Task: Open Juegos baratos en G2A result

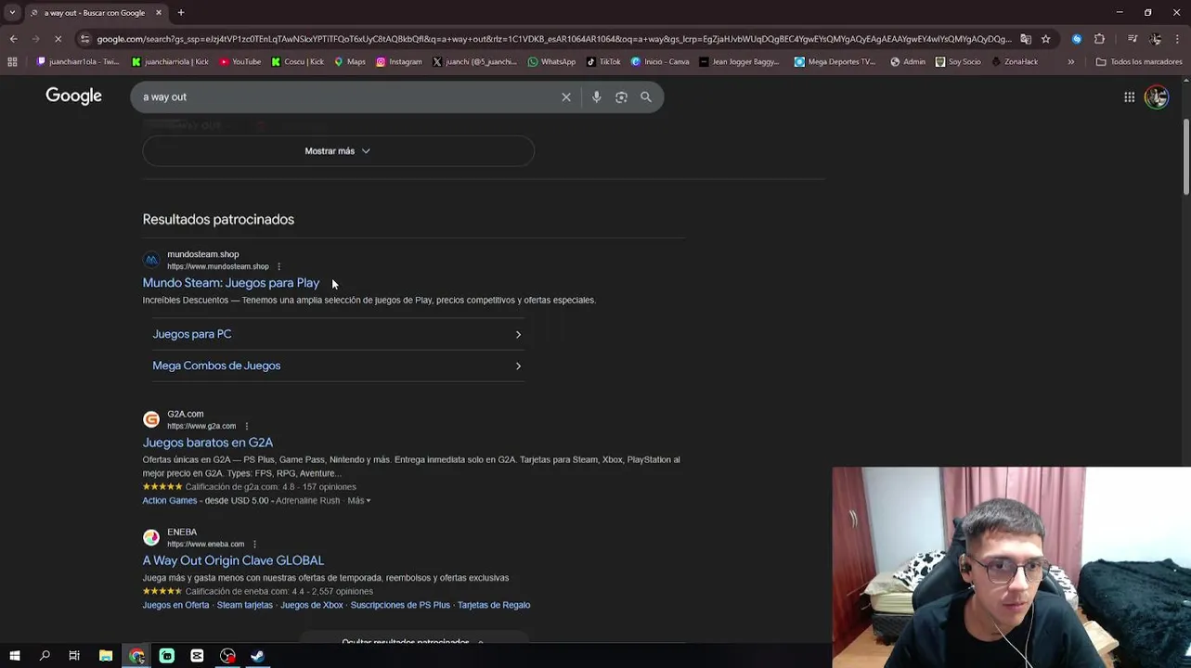Action: [x=207, y=443]
